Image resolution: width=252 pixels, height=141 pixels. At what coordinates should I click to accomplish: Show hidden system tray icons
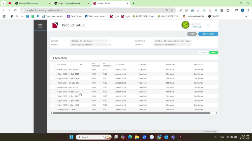(215, 137)
